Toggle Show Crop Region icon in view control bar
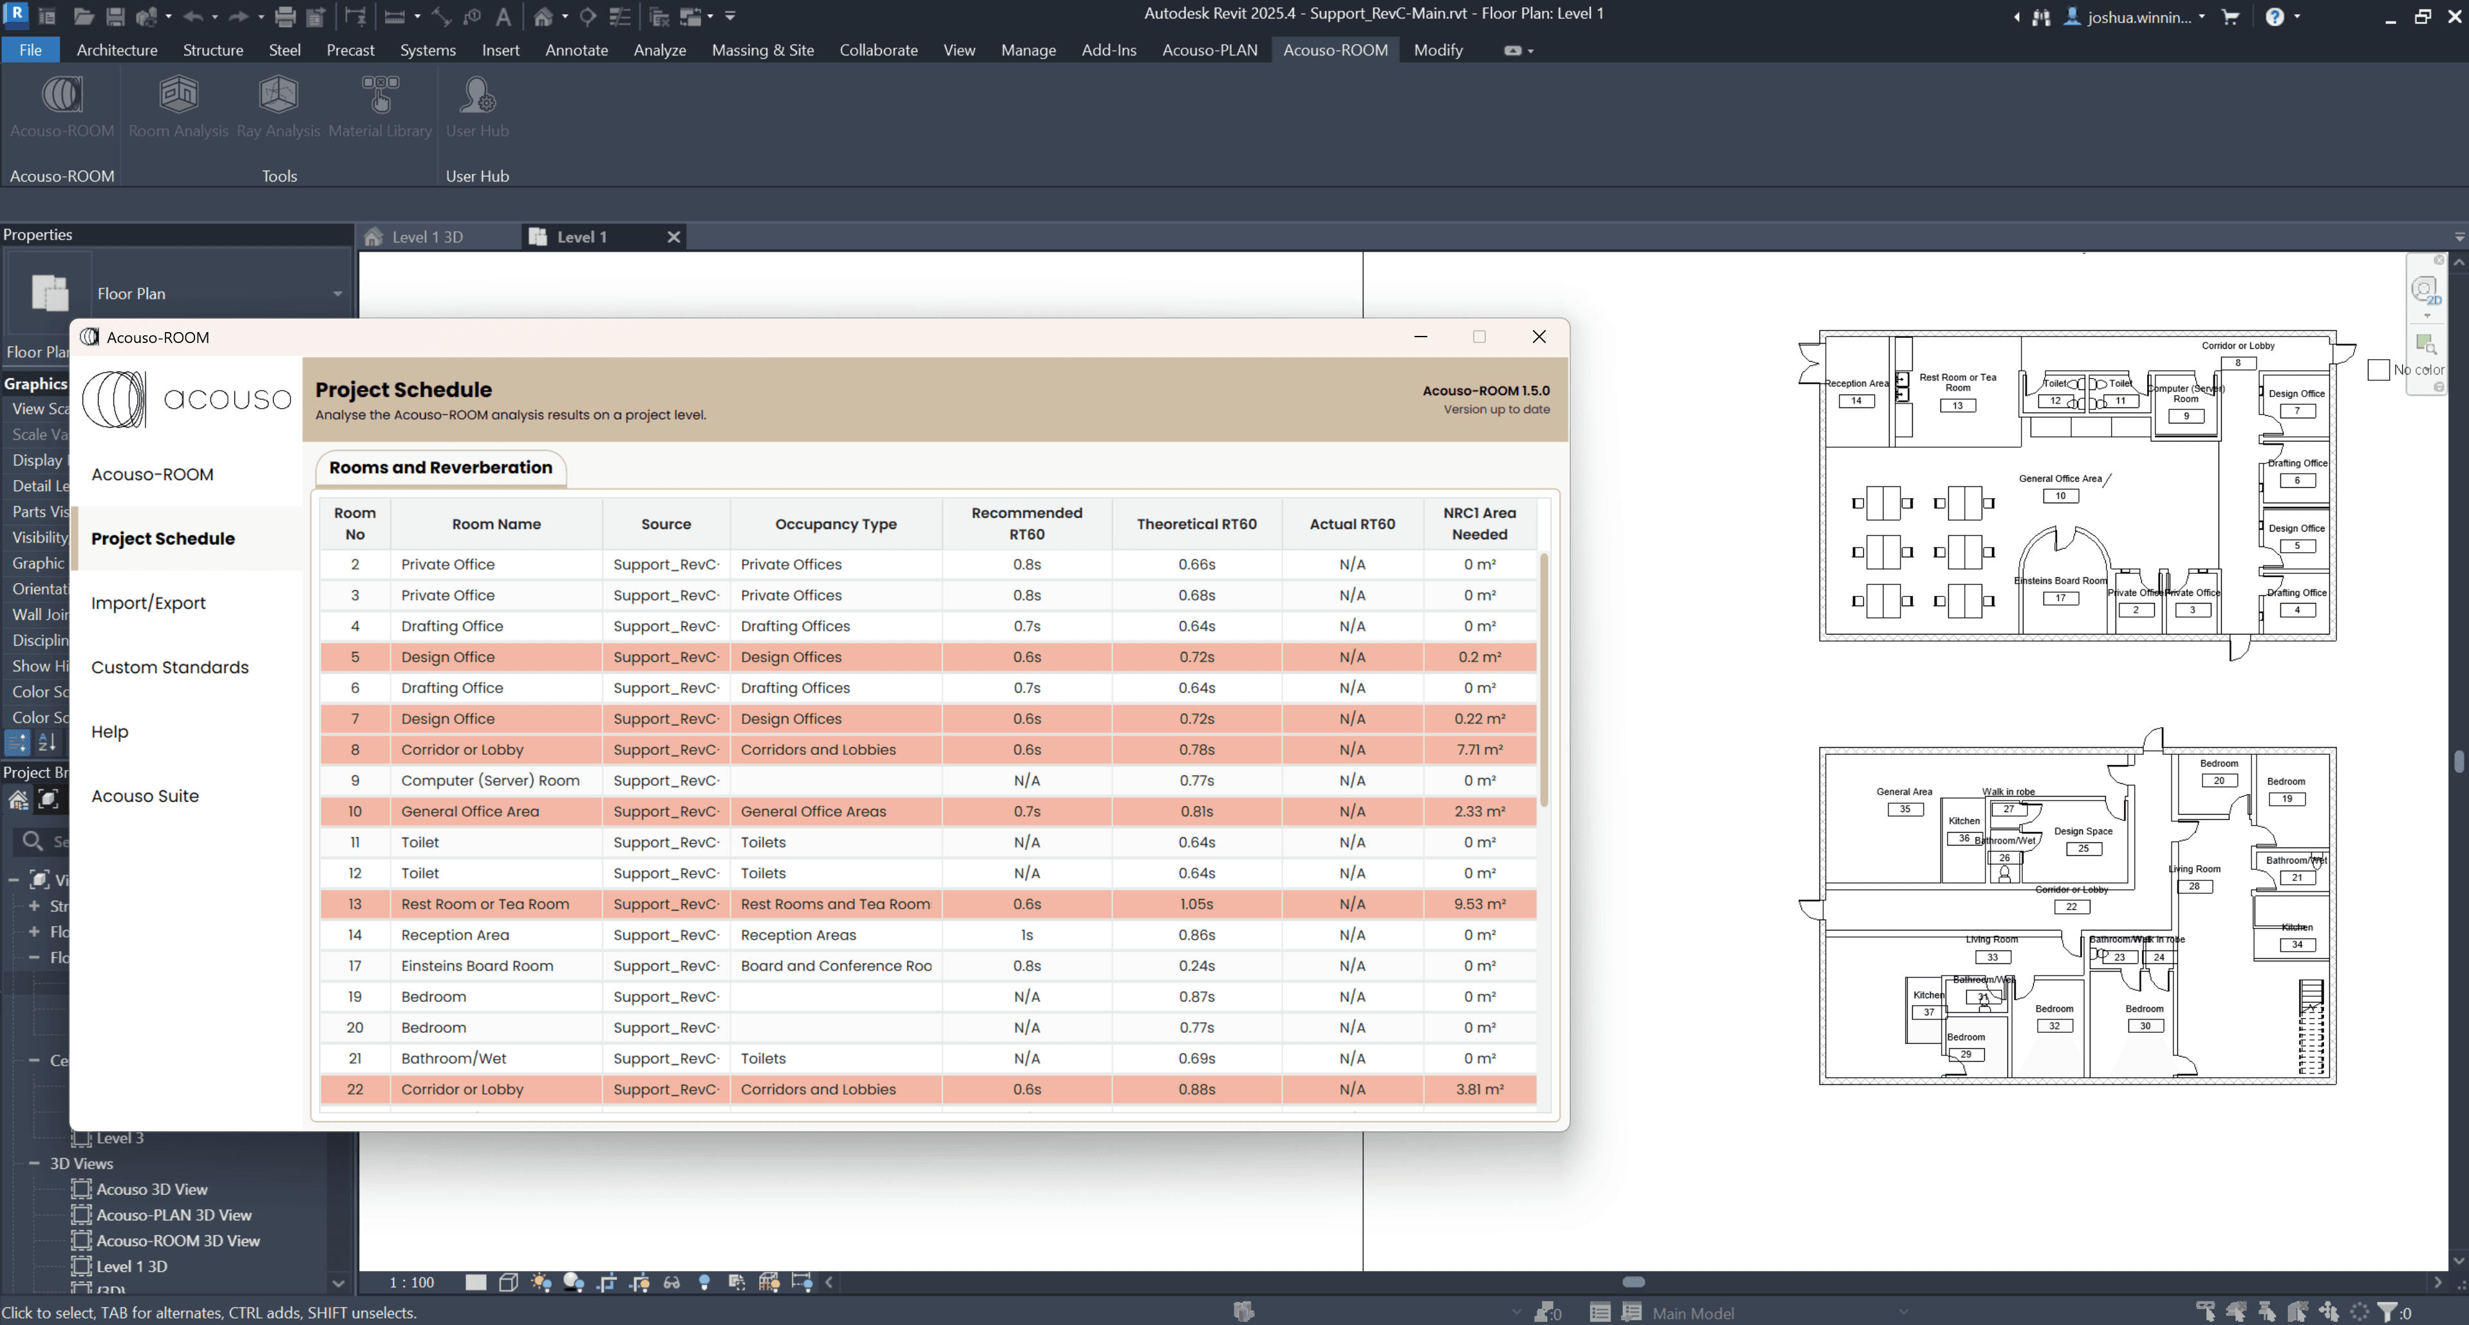Image resolution: width=2469 pixels, height=1325 pixels. pos(639,1282)
